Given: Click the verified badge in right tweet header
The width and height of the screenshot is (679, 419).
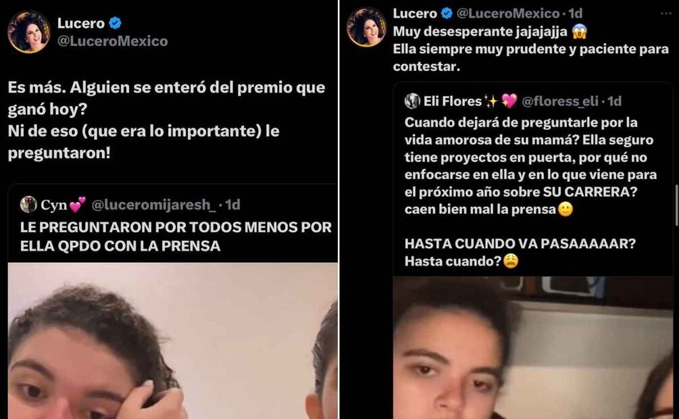Looking at the screenshot, I should pos(447,14).
